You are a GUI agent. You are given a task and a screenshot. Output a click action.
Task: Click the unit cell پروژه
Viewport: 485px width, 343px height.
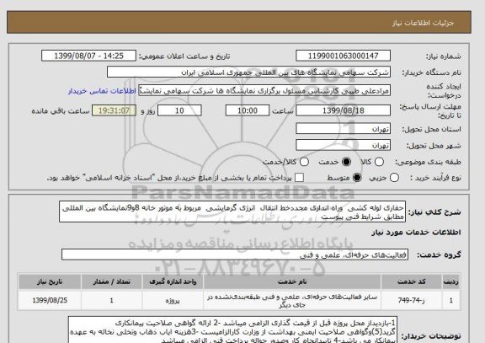[173, 300]
